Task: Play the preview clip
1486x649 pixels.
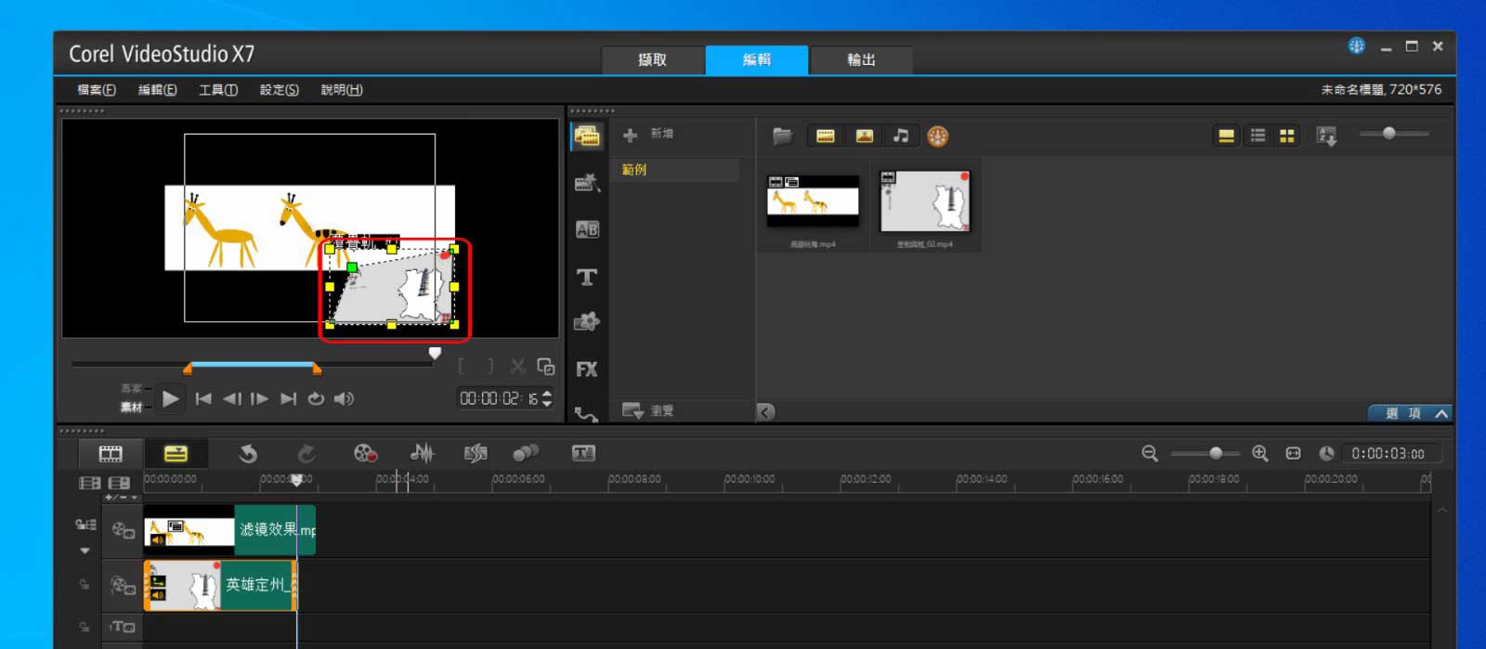Action: tap(170, 398)
